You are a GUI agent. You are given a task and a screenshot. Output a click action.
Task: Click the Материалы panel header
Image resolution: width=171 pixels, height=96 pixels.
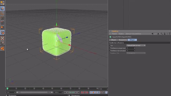click(x=12, y=95)
